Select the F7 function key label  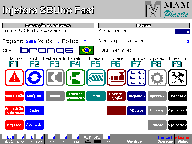(x=136, y=64)
